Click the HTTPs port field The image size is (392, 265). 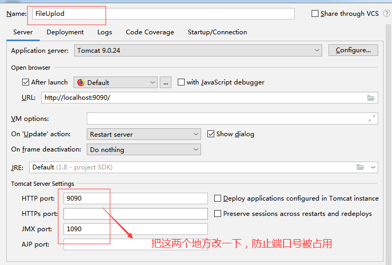click(135, 214)
